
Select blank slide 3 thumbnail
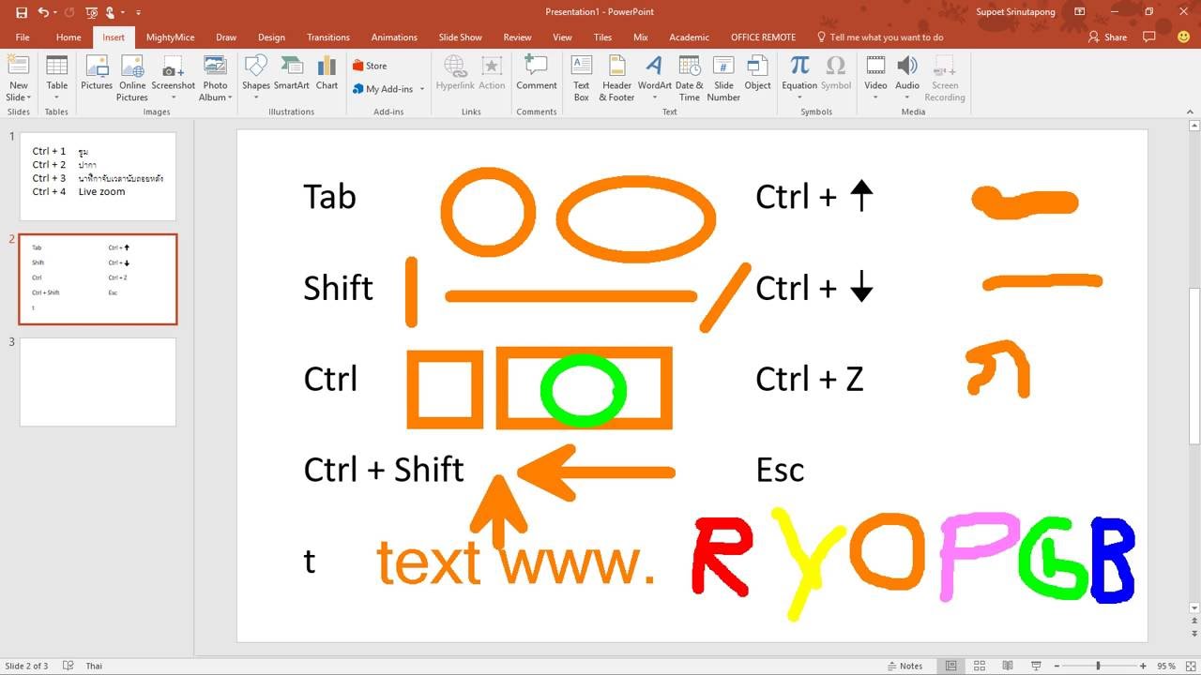[98, 382]
